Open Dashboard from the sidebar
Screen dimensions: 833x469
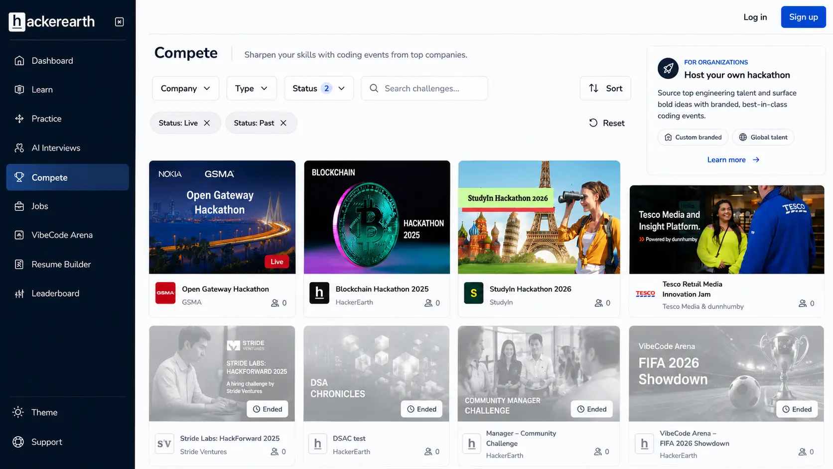67,61
